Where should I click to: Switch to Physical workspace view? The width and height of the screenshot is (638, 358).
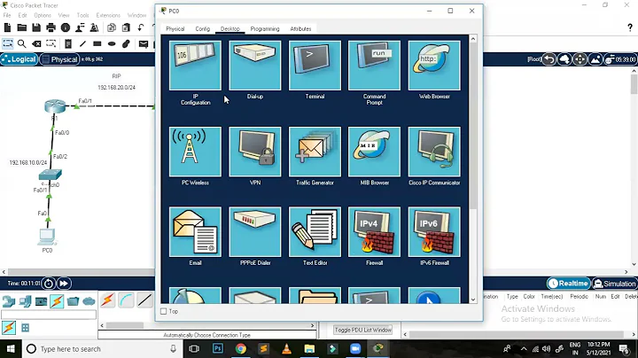click(59, 59)
